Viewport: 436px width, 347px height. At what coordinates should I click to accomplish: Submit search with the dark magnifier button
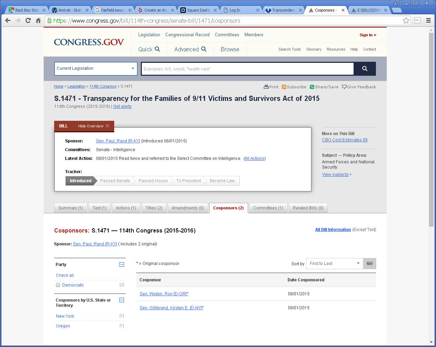pyautogui.click(x=365, y=69)
